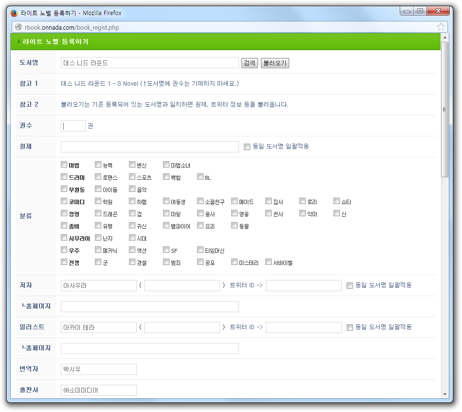Check the 마법 category checkbox
This screenshot has height=412, width=462.
pyautogui.click(x=64, y=165)
